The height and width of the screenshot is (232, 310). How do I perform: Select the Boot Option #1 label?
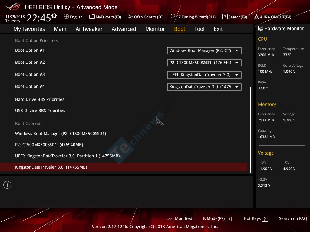[x=30, y=50]
